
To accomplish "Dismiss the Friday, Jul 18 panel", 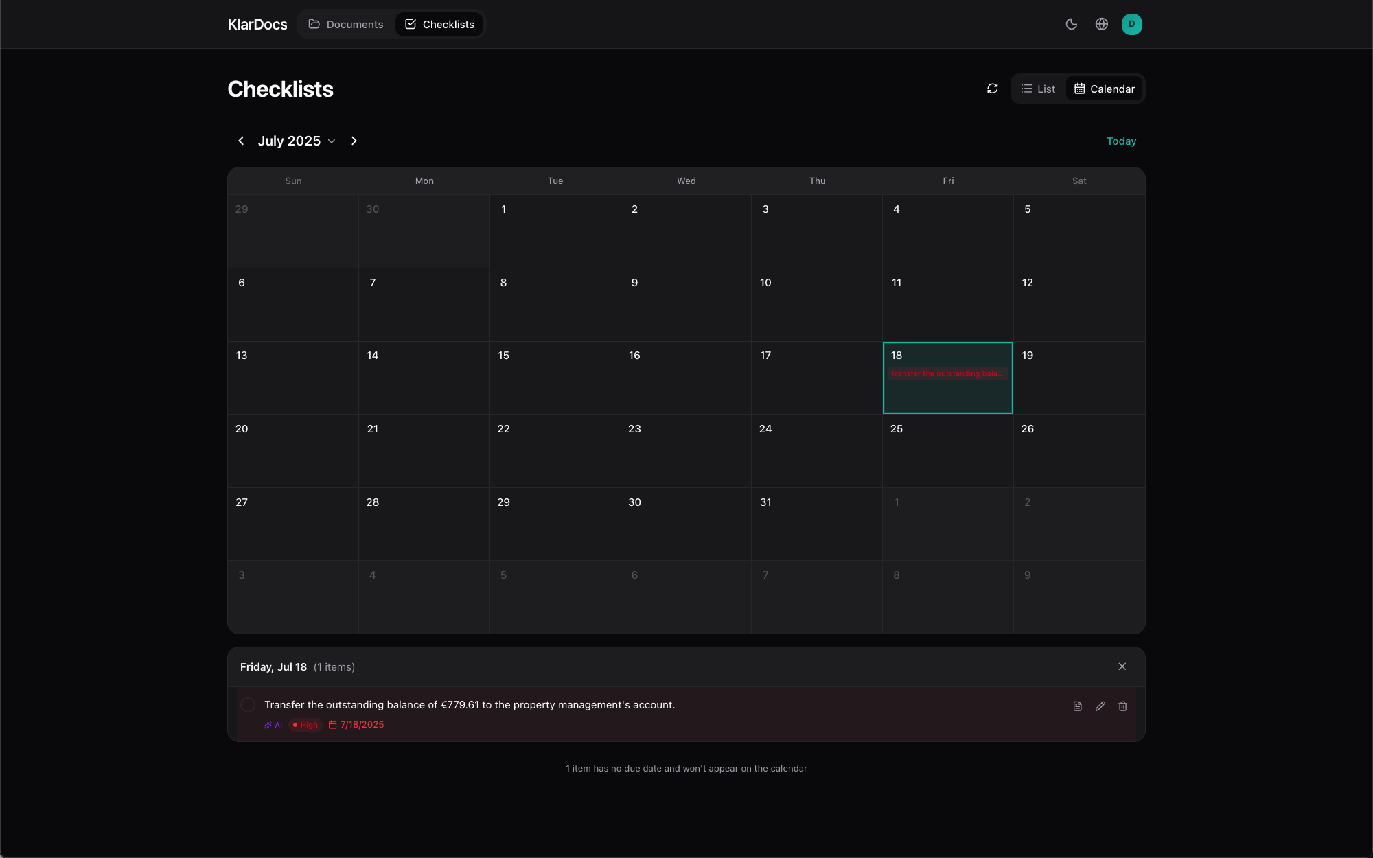I will (1122, 666).
